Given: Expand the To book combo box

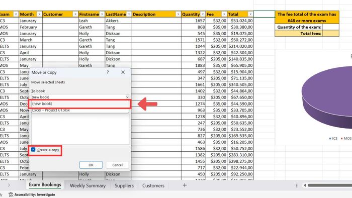Looking at the screenshot, I should [x=127, y=97].
